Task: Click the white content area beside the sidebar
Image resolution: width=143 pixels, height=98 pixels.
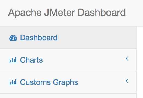Action: [140, 62]
